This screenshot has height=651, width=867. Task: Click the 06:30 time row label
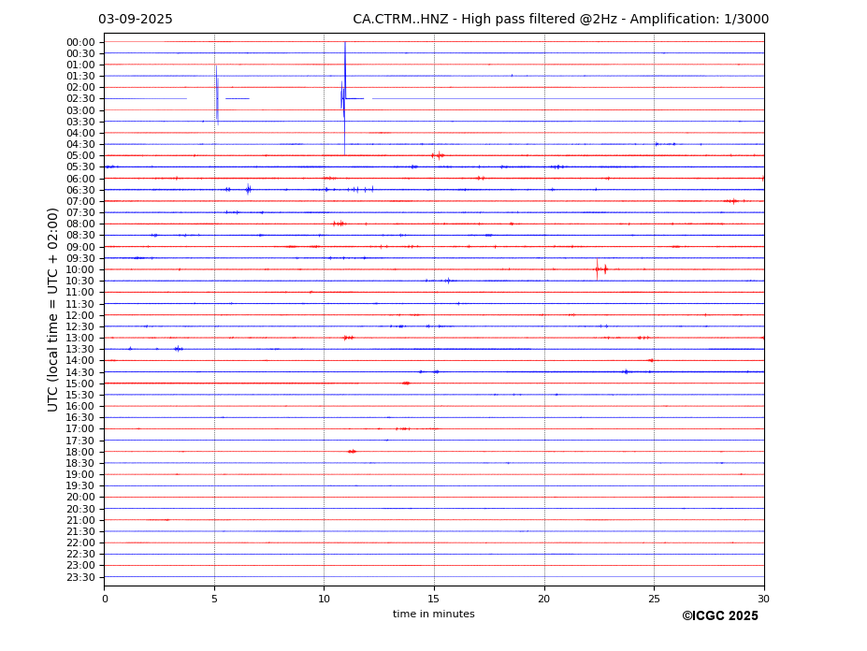[80, 190]
